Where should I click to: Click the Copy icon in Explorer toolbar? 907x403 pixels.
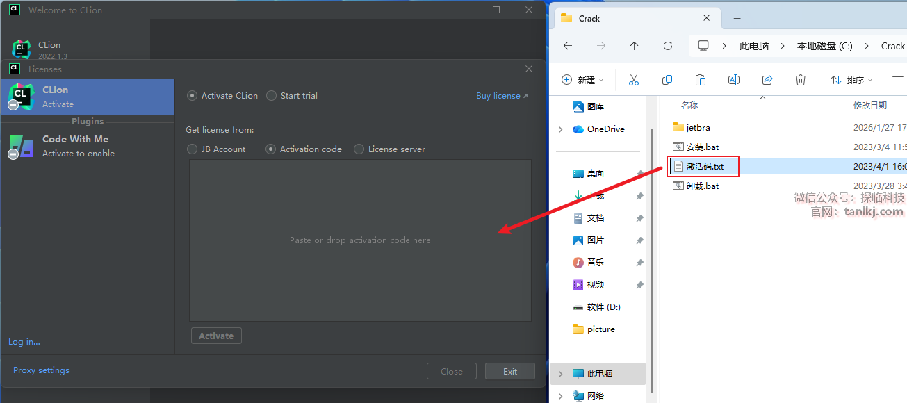[667, 80]
